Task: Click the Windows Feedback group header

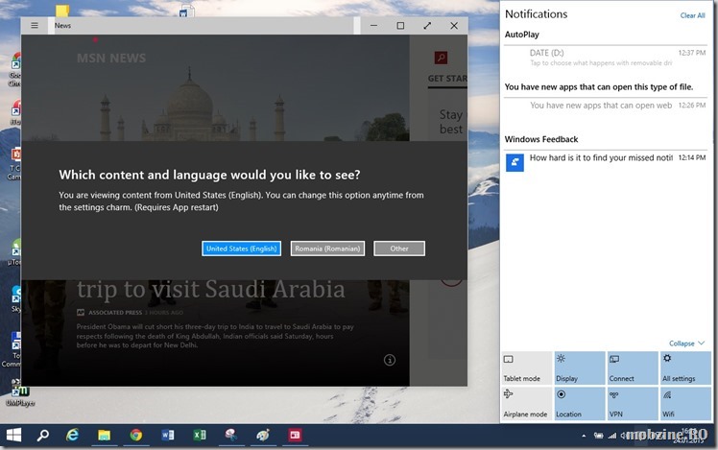Action: pyautogui.click(x=541, y=139)
